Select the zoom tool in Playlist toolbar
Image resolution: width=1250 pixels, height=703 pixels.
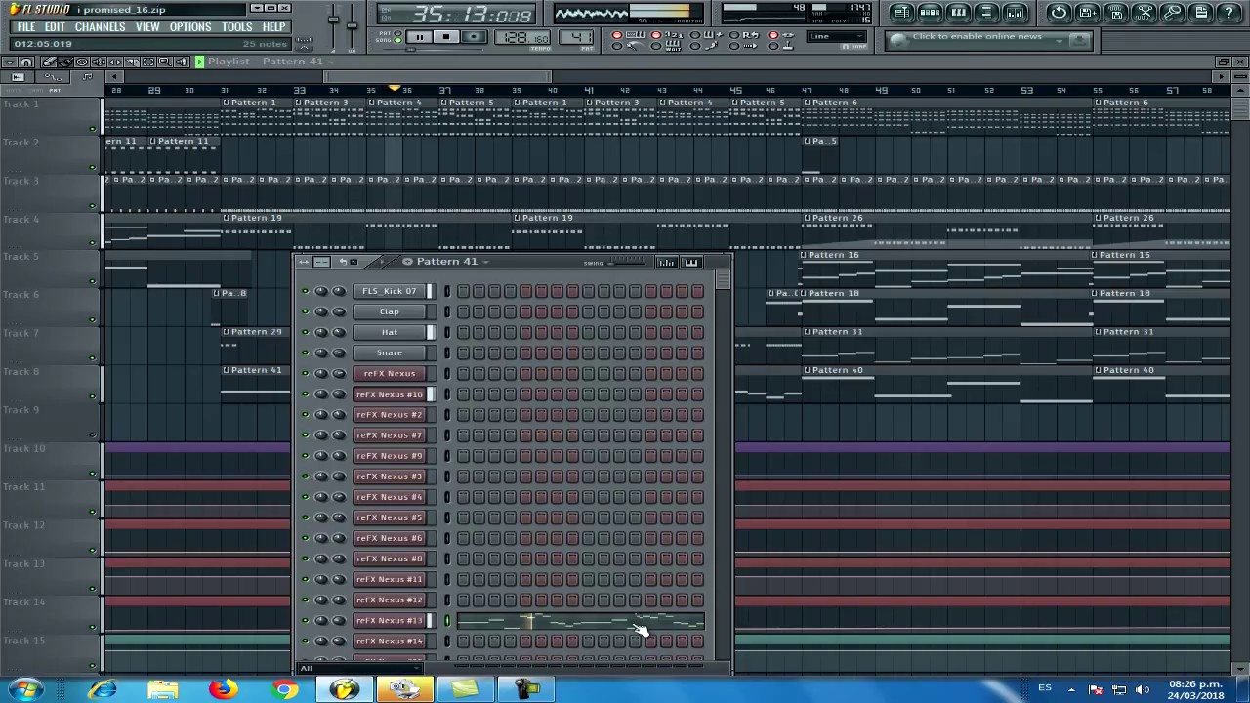pos(165,62)
